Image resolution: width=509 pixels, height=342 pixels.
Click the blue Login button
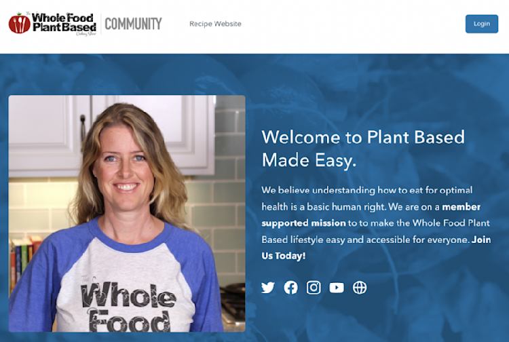(x=482, y=24)
